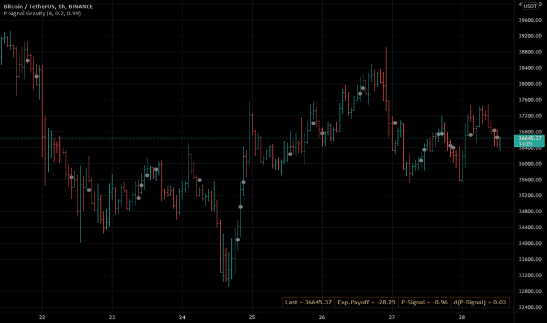
Task: Click the 33600.00 price axis label
Action: tap(530, 260)
